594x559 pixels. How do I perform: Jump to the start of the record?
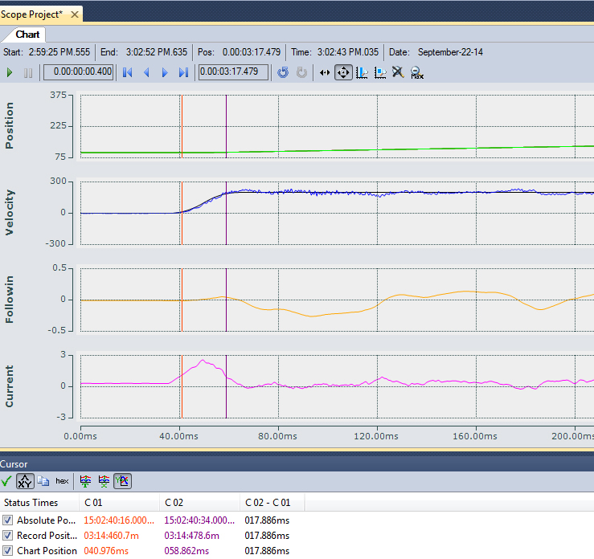127,72
